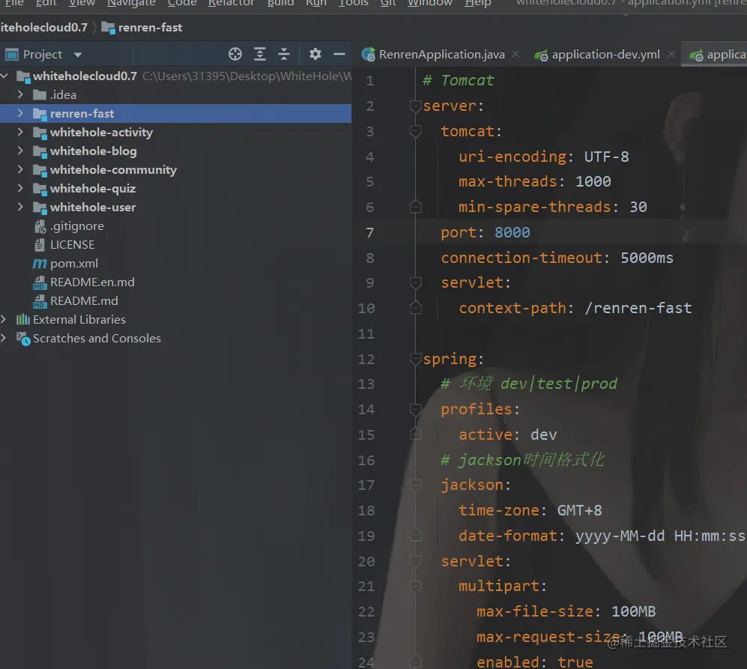Click line number 11 in gutter

[366, 334]
